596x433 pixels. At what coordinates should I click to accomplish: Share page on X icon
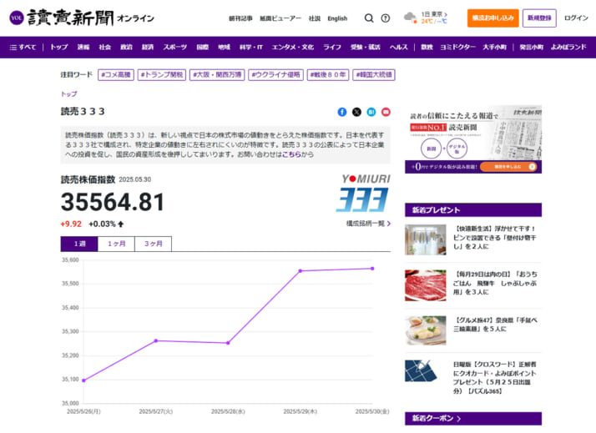click(356, 112)
